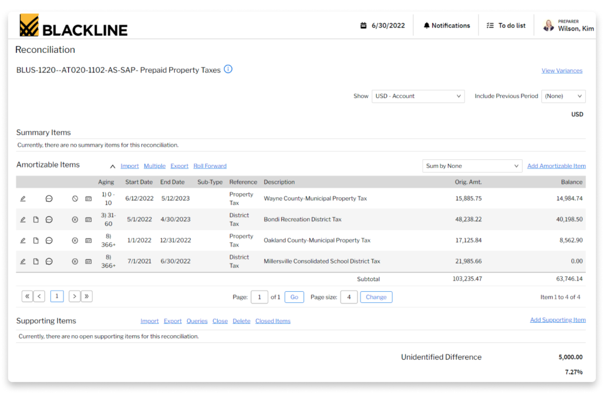Select page number 1 in pager
The width and height of the screenshot is (604, 402).
[57, 296]
